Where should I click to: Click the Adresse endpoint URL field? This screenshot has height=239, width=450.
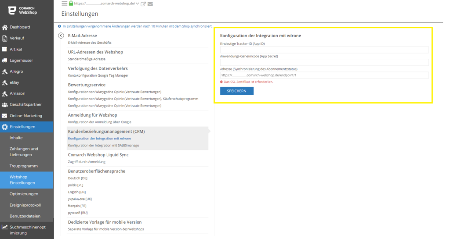[x=324, y=75]
